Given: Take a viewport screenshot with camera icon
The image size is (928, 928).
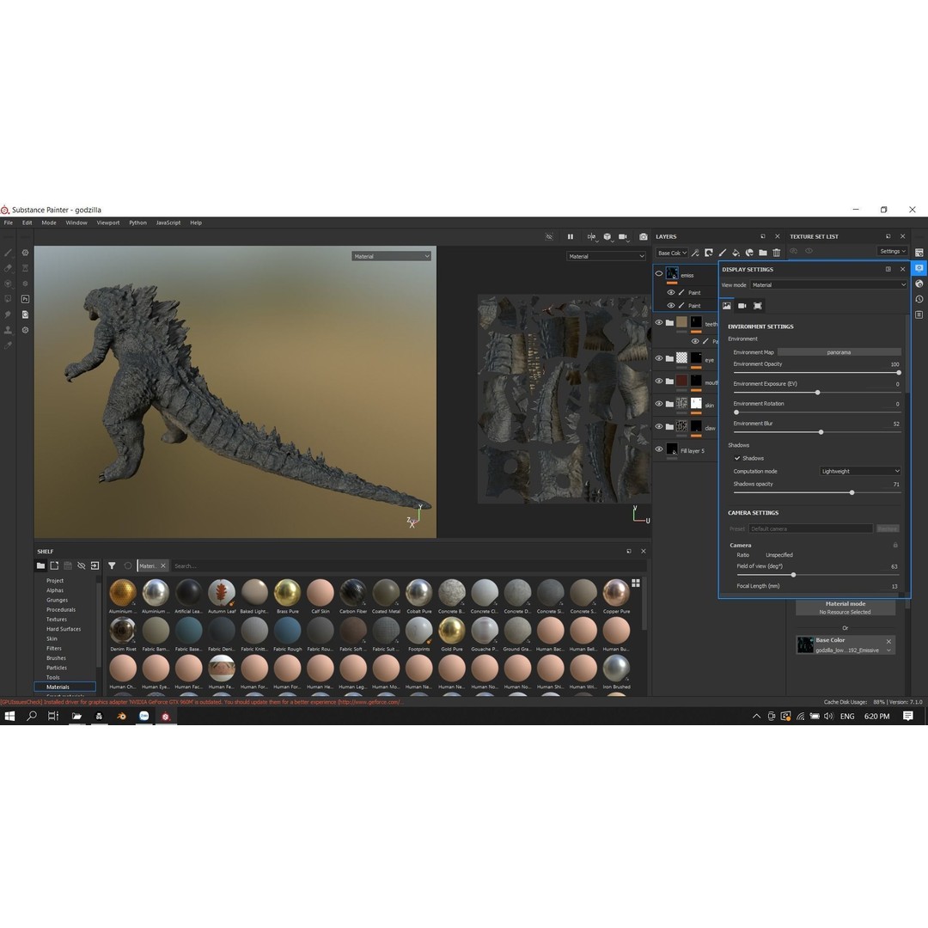Looking at the screenshot, I should point(644,237).
